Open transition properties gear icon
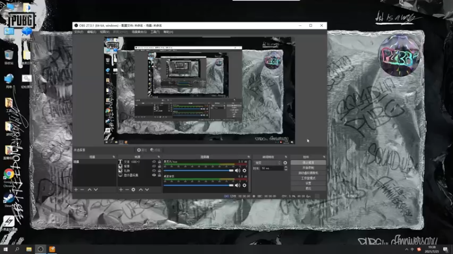 285,163
